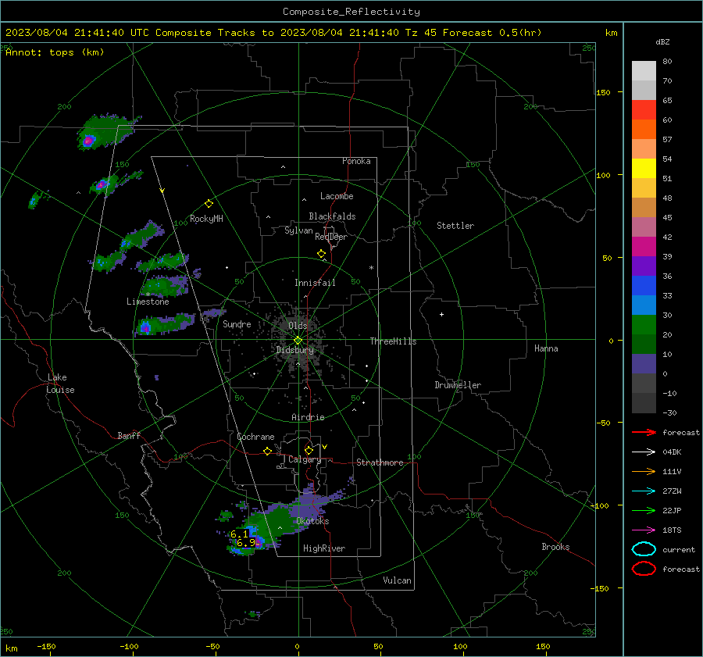Click the Drumheller city label
The width and height of the screenshot is (703, 657).
[458, 385]
